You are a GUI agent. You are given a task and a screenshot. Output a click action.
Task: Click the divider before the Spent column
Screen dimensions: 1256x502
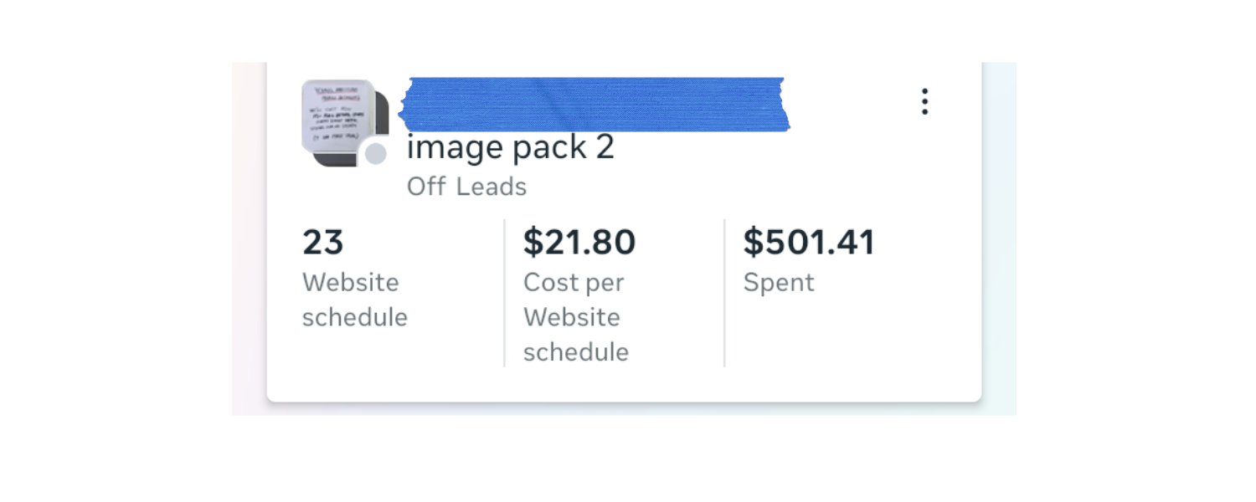coord(724,293)
